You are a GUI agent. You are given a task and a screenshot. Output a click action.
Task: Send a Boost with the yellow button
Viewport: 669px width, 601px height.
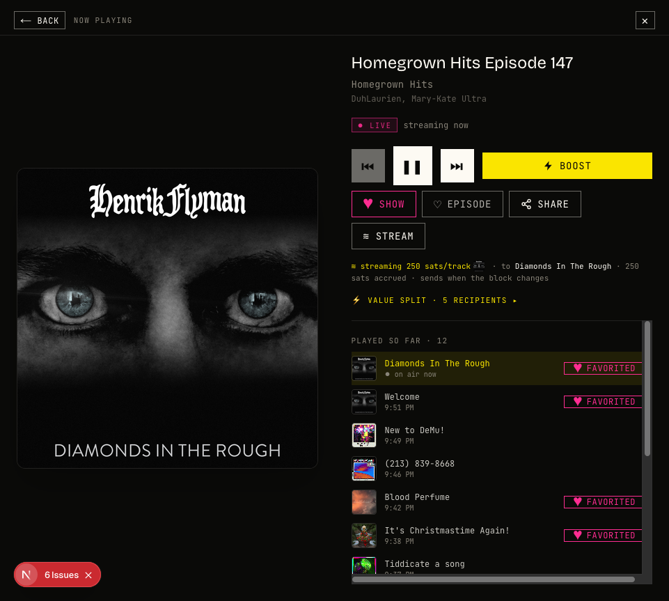pyautogui.click(x=567, y=166)
